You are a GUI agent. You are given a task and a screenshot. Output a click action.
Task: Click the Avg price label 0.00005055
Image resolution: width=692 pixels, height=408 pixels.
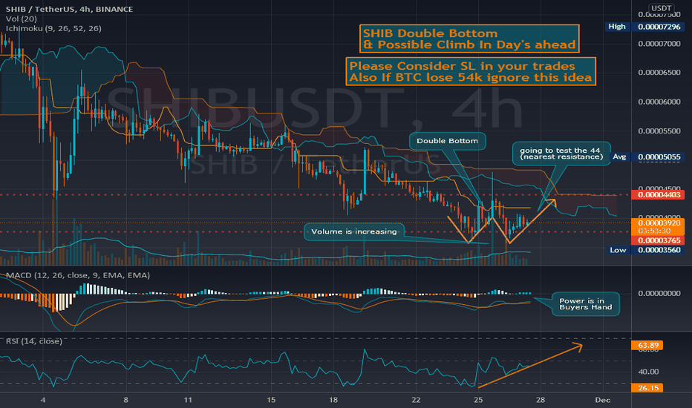point(659,157)
